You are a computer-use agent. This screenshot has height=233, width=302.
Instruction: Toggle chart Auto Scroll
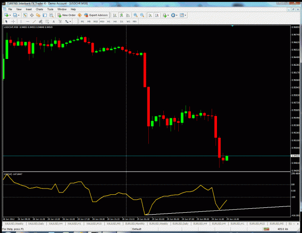click(150, 15)
